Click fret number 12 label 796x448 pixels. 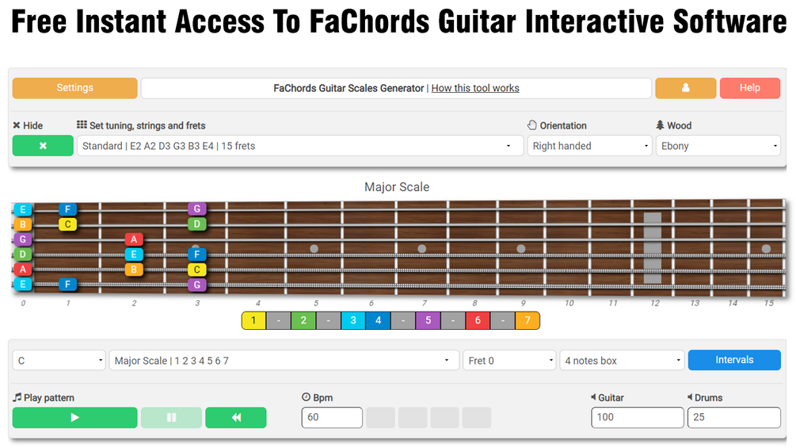(655, 303)
